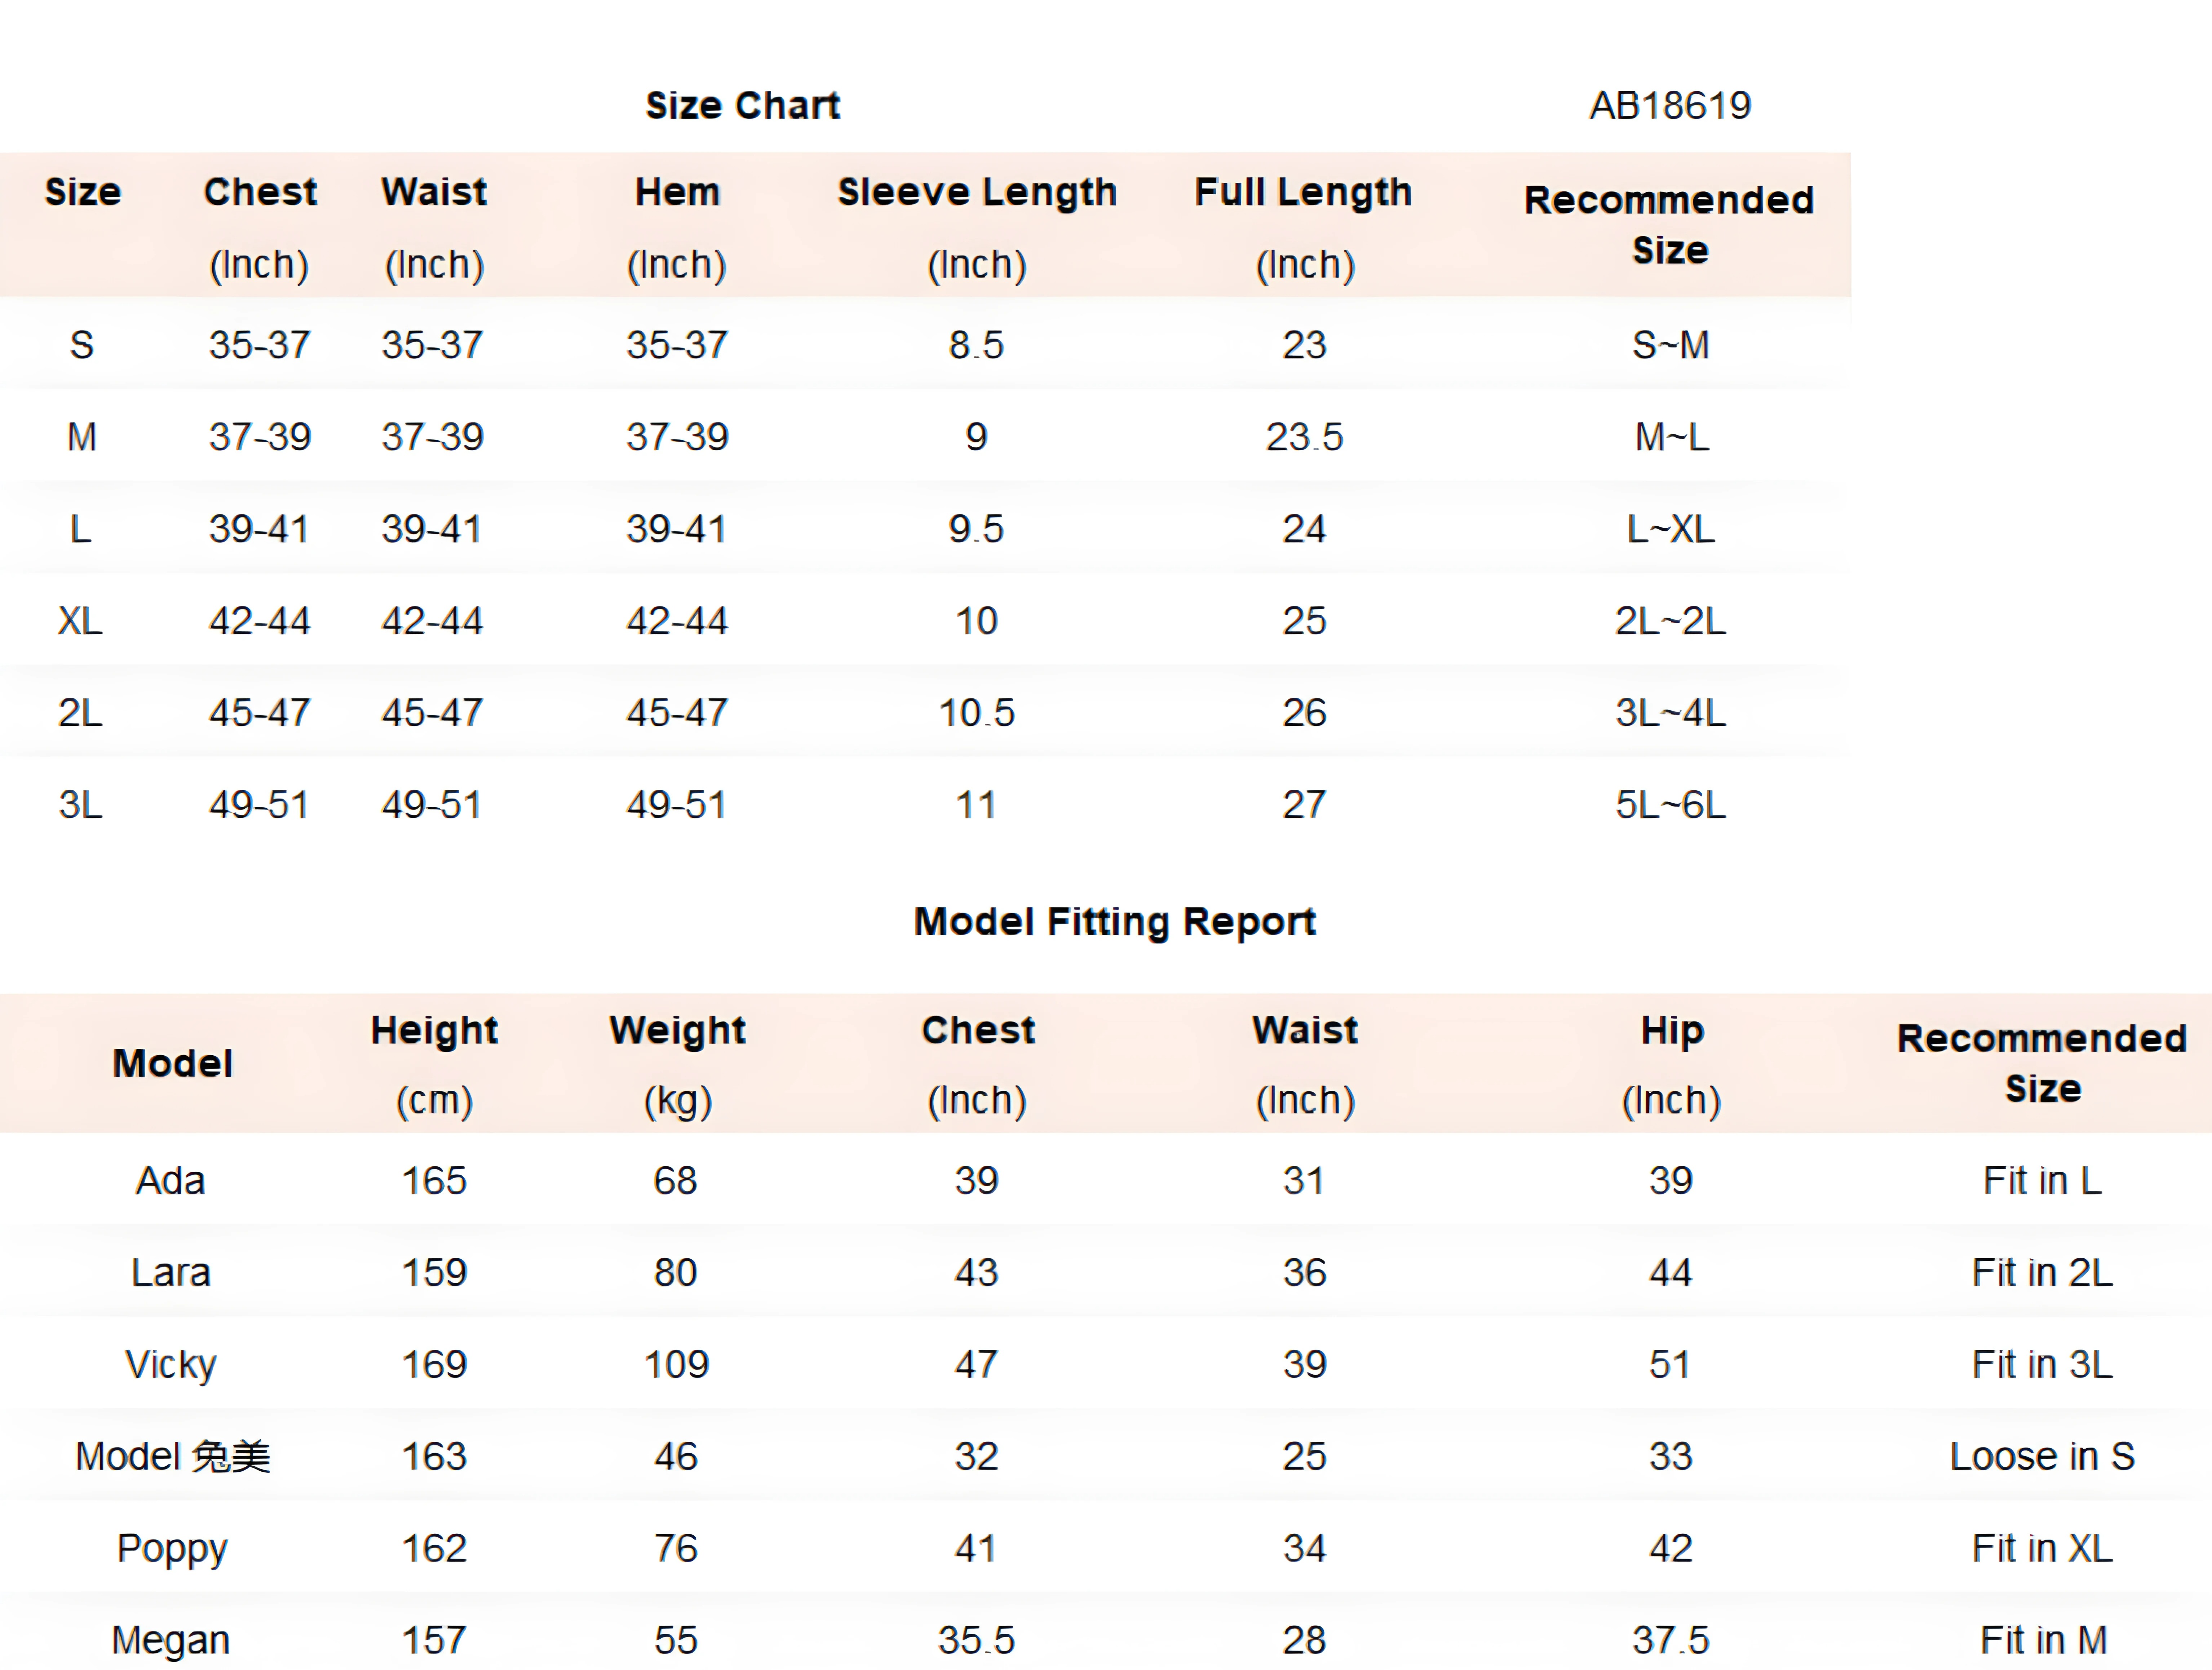Select the "Hip" column header
The image size is (2212, 1670).
tap(1671, 1030)
